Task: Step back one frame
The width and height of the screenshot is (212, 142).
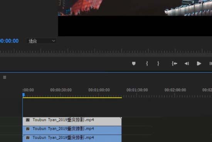Action: coord(187,64)
